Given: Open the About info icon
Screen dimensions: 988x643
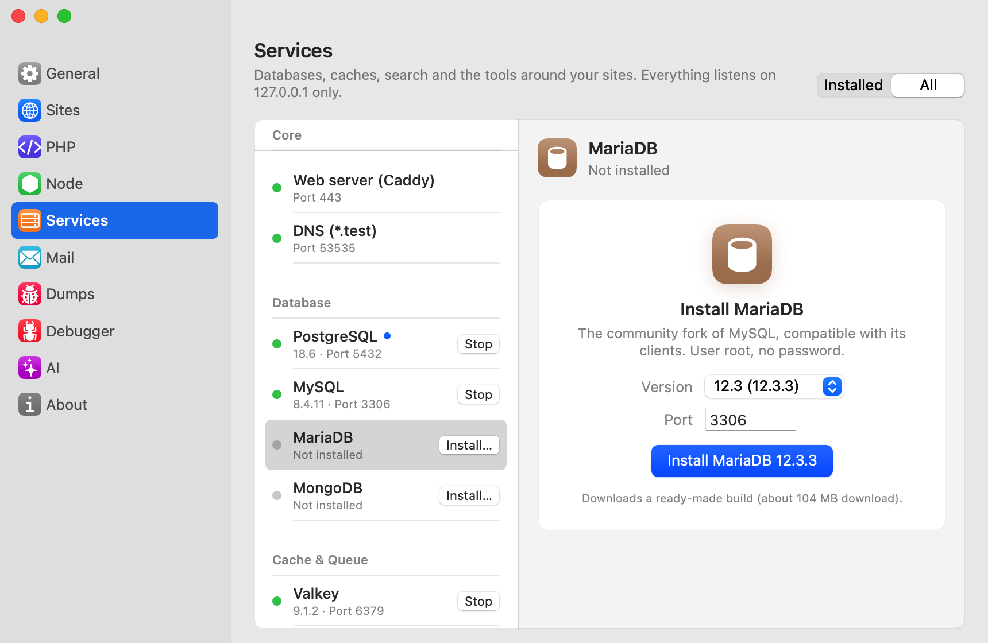Looking at the screenshot, I should click(x=30, y=404).
